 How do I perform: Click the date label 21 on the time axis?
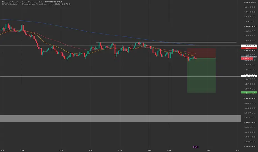tap(61, 150)
